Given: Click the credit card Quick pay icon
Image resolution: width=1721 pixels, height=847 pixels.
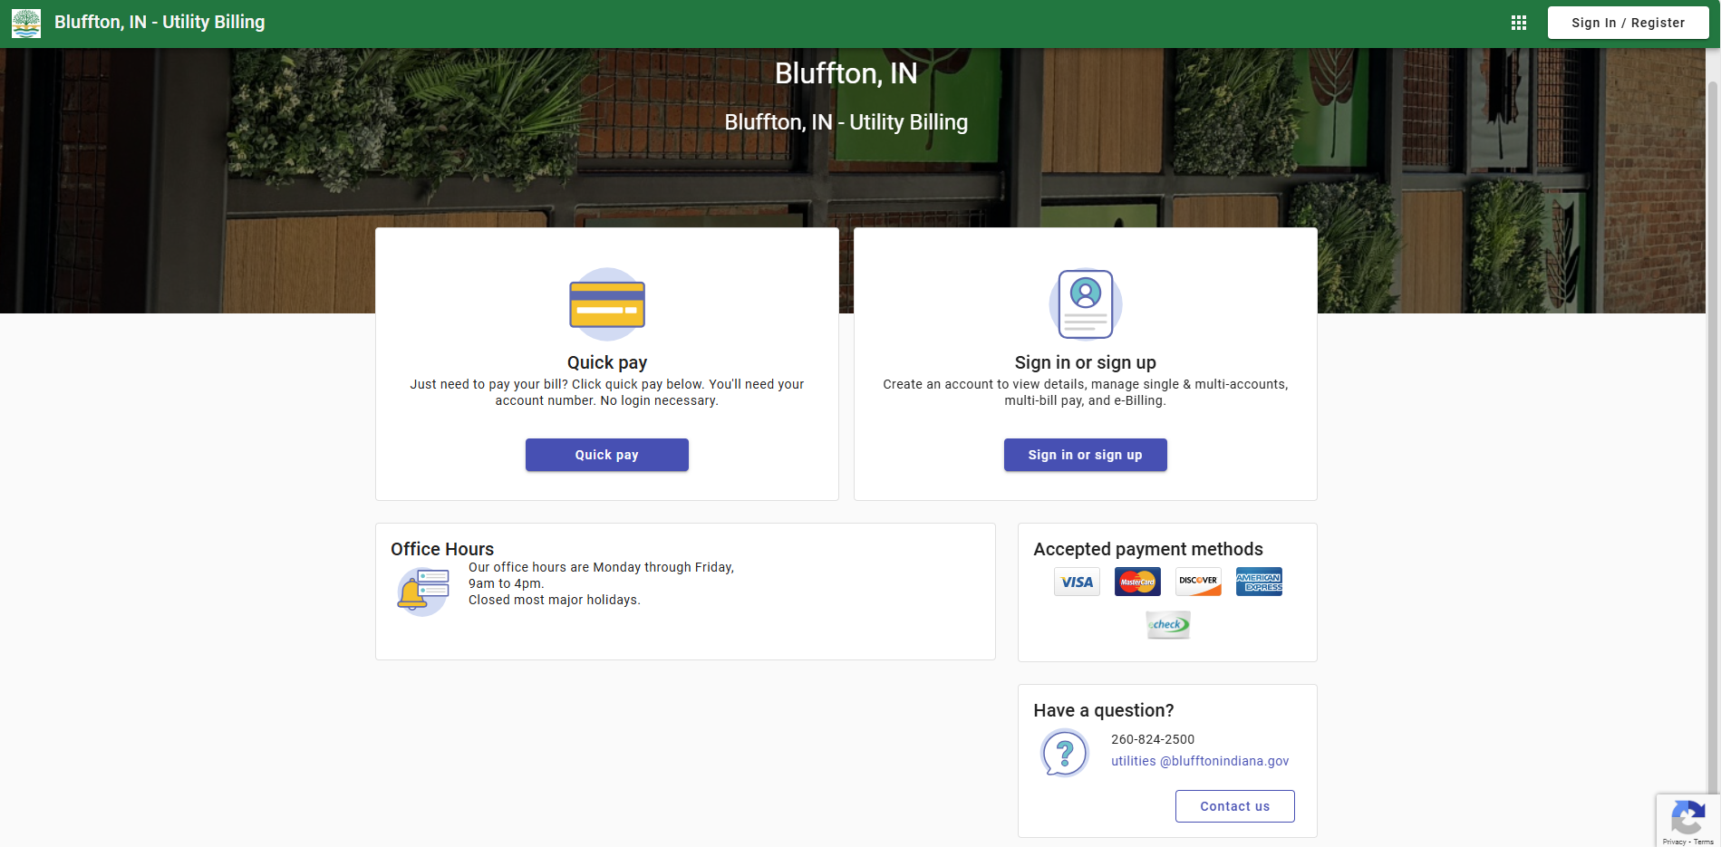Looking at the screenshot, I should (606, 304).
